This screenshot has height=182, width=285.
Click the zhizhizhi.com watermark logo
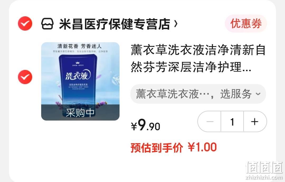264,170
